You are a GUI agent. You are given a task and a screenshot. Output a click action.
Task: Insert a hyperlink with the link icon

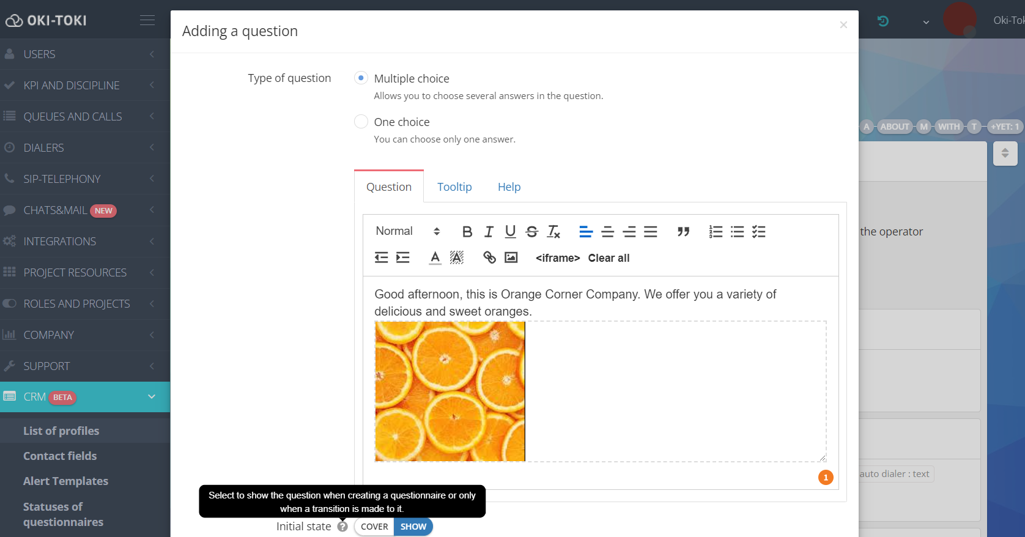(489, 257)
